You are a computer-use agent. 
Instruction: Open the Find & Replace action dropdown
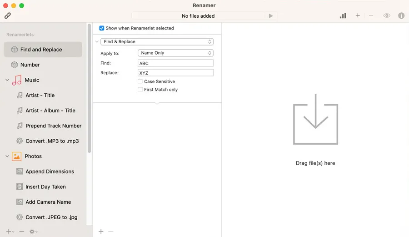(x=157, y=42)
